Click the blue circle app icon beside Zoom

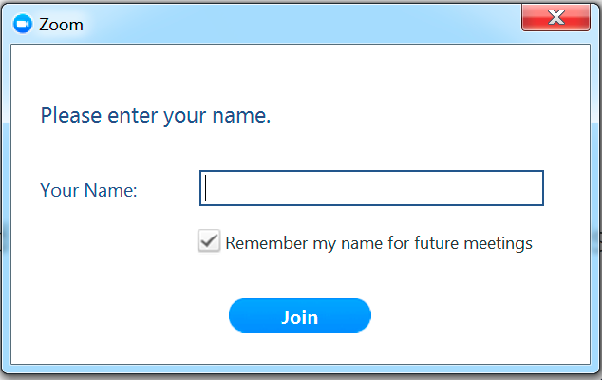coord(23,24)
